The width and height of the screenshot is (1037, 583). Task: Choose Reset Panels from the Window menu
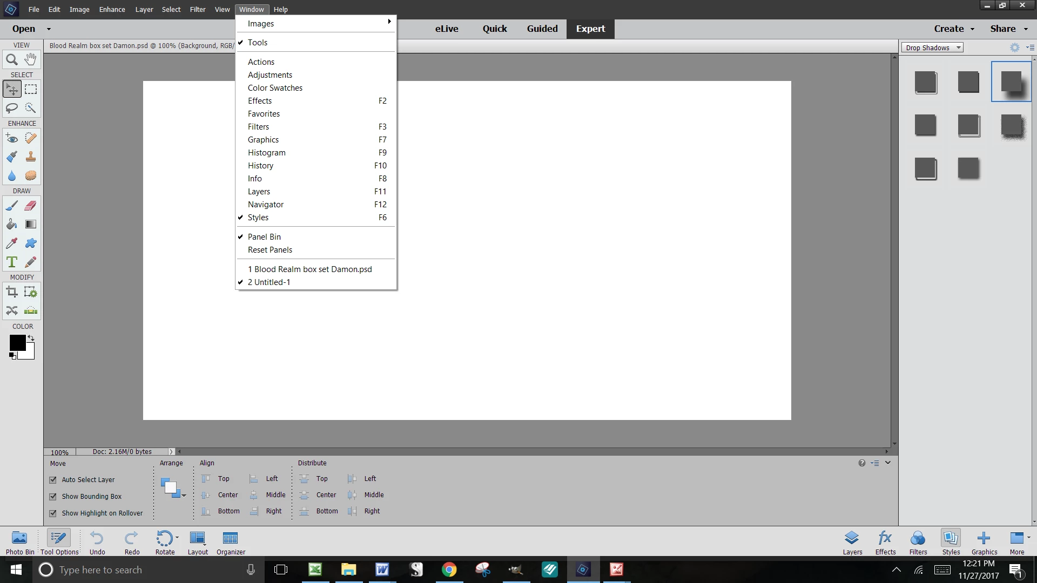(270, 250)
